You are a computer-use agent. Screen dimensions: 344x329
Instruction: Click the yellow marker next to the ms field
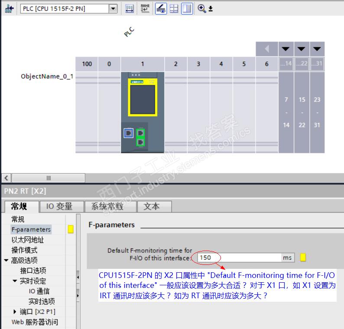303,257
